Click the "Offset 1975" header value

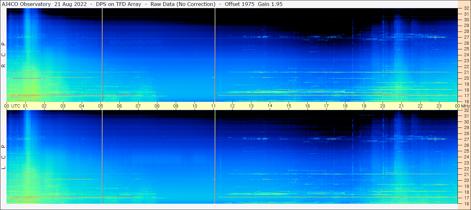click(240, 4)
